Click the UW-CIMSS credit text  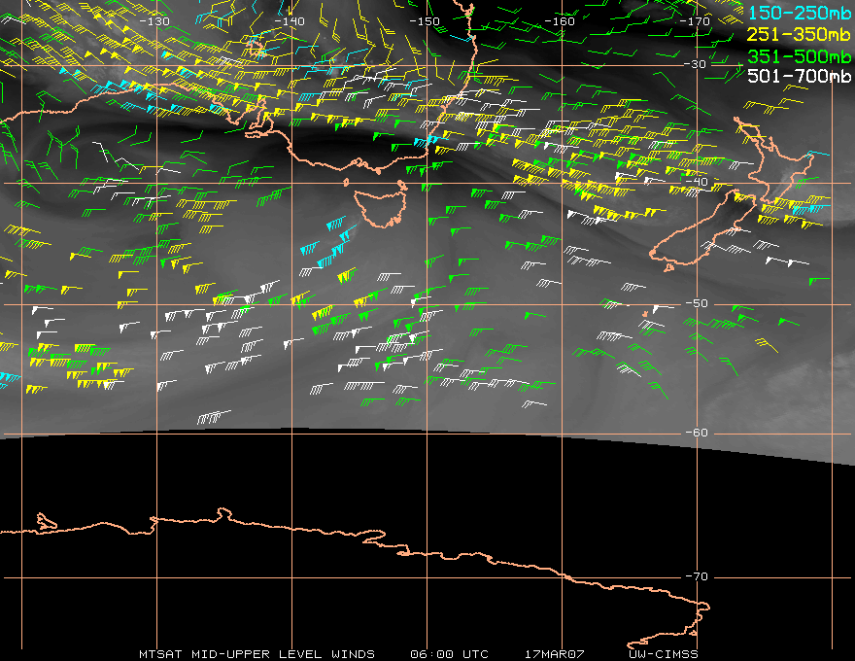(x=663, y=654)
